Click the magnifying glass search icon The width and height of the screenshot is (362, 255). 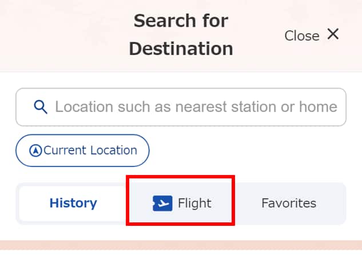[40, 106]
